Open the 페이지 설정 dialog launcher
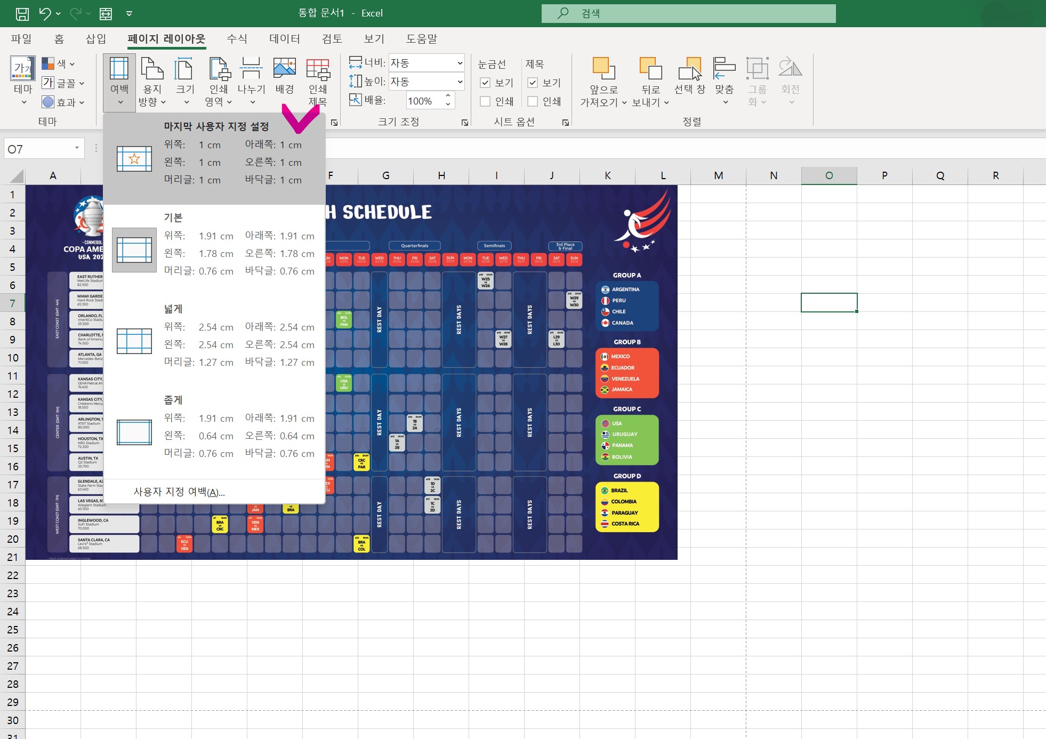This screenshot has height=739, width=1046. point(334,123)
